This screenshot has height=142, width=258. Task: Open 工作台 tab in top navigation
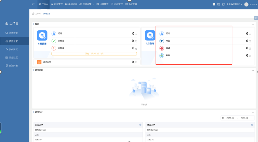pyautogui.click(x=43, y=4)
